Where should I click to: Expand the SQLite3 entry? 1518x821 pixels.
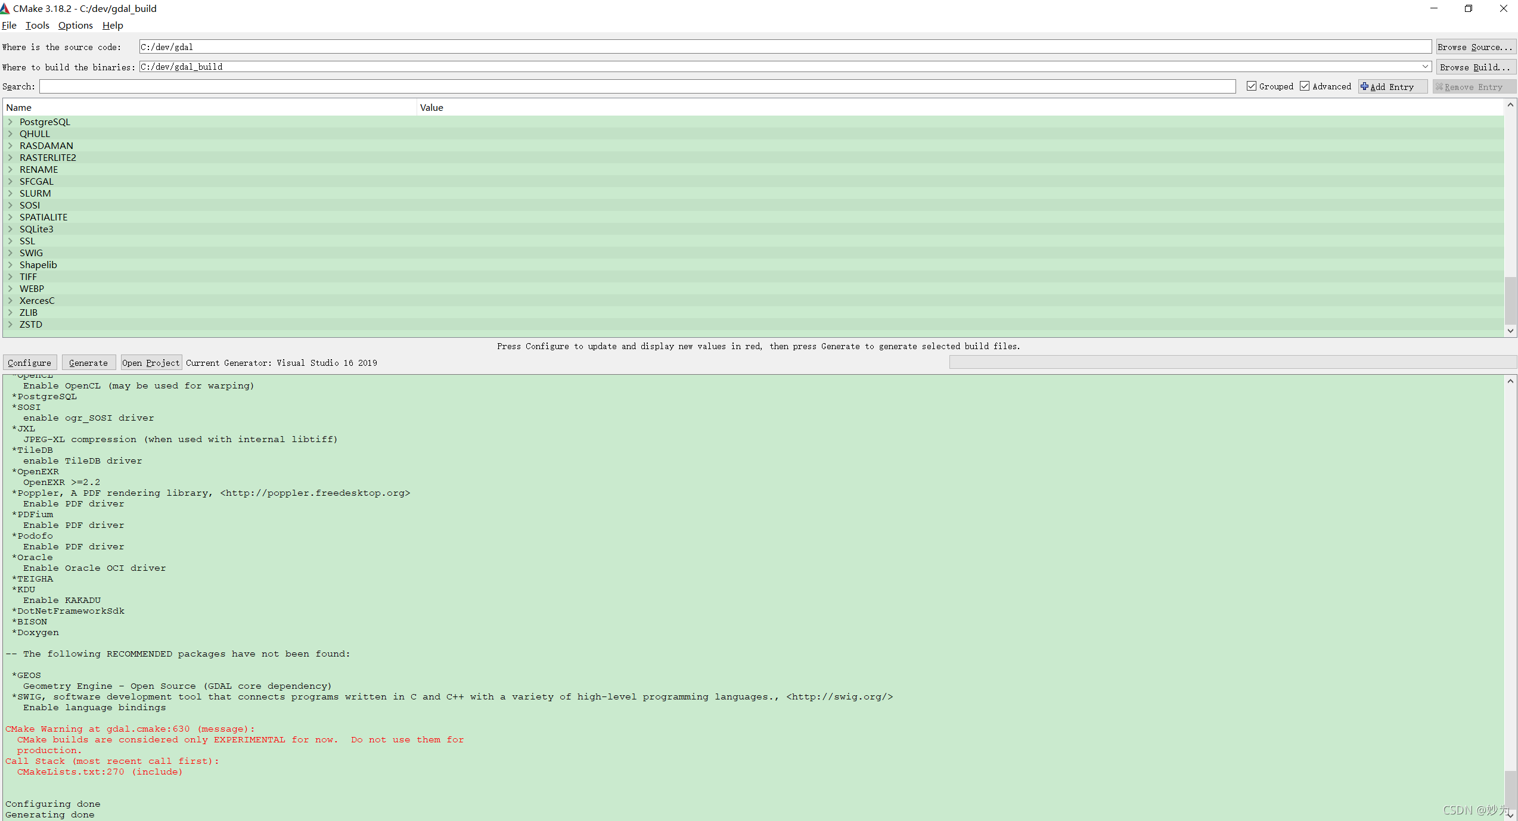[x=11, y=229]
